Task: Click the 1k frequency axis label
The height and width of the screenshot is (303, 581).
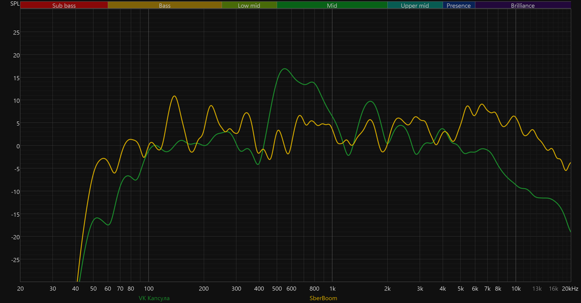Action: point(332,288)
